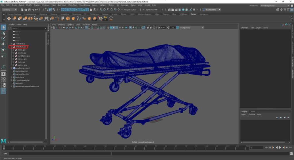Screen dimensions: 294x160
Task: Click the orange cube shelf icon
Action: [x=68, y=19]
